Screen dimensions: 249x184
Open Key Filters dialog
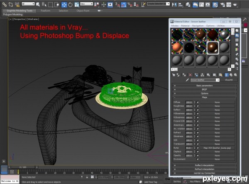(196, 182)
